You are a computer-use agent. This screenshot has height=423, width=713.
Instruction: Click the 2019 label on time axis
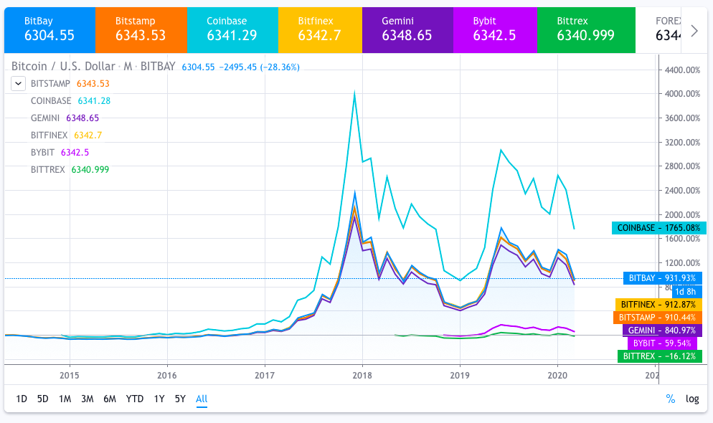[460, 375]
